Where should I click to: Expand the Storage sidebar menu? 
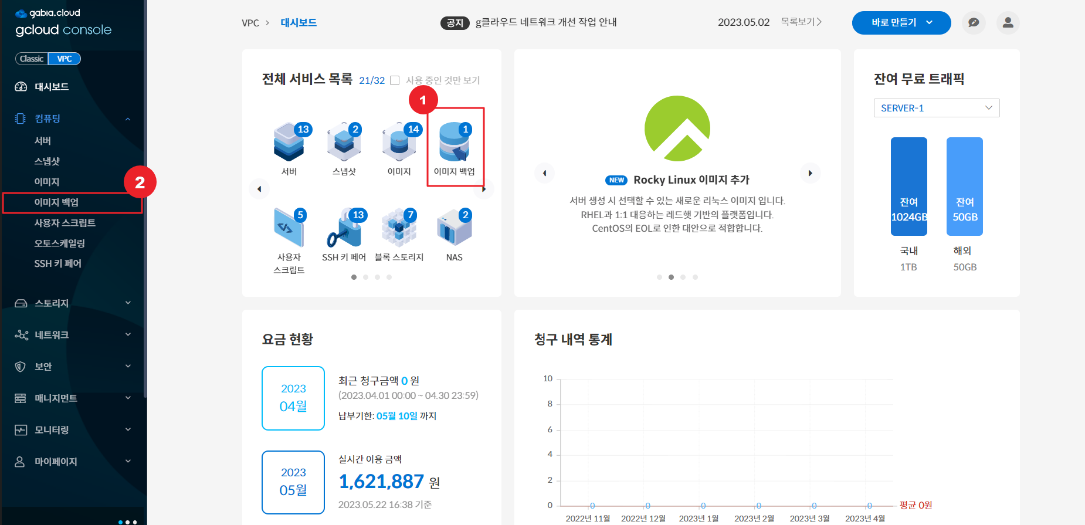coord(73,303)
